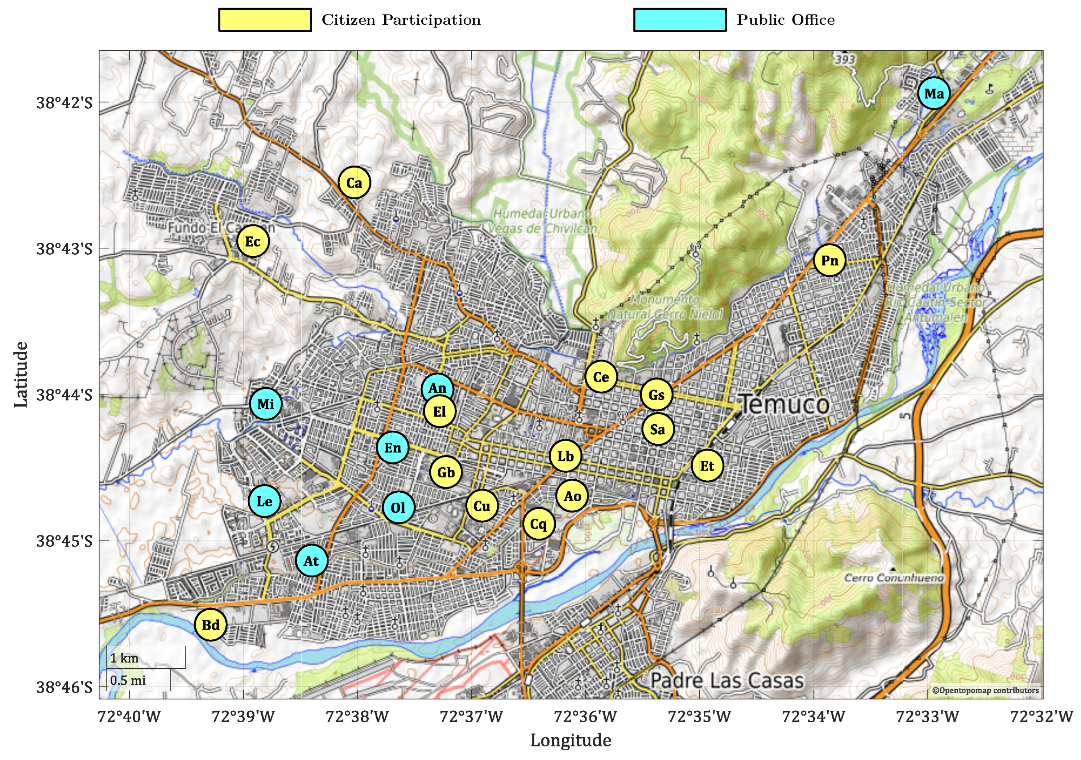Select the cyan Ol marker
Screen dimensions: 1081x760
pyautogui.click(x=398, y=507)
